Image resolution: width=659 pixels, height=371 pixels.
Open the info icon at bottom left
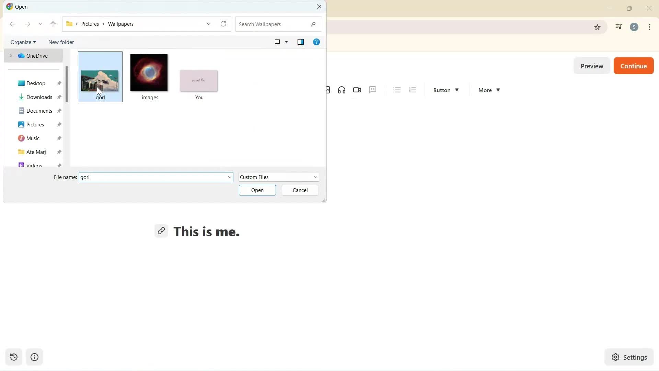pos(34,357)
